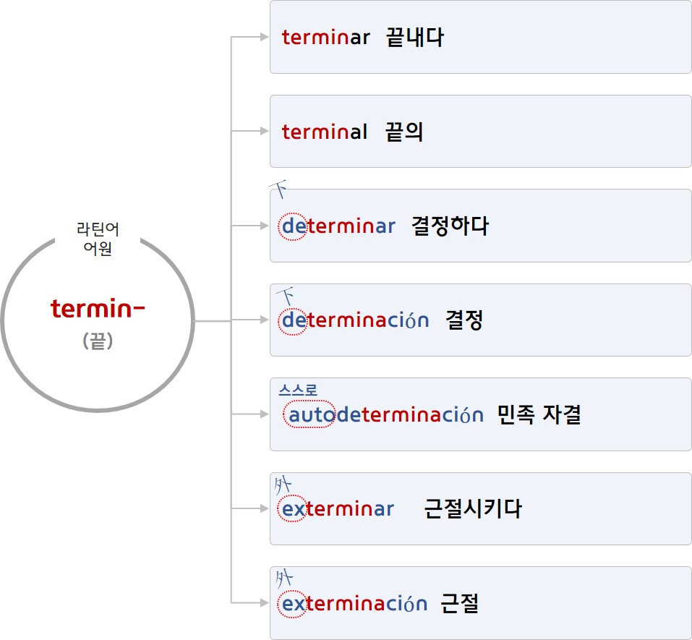
Task: Click the circled 'auto' prefix
Action: 309,414
